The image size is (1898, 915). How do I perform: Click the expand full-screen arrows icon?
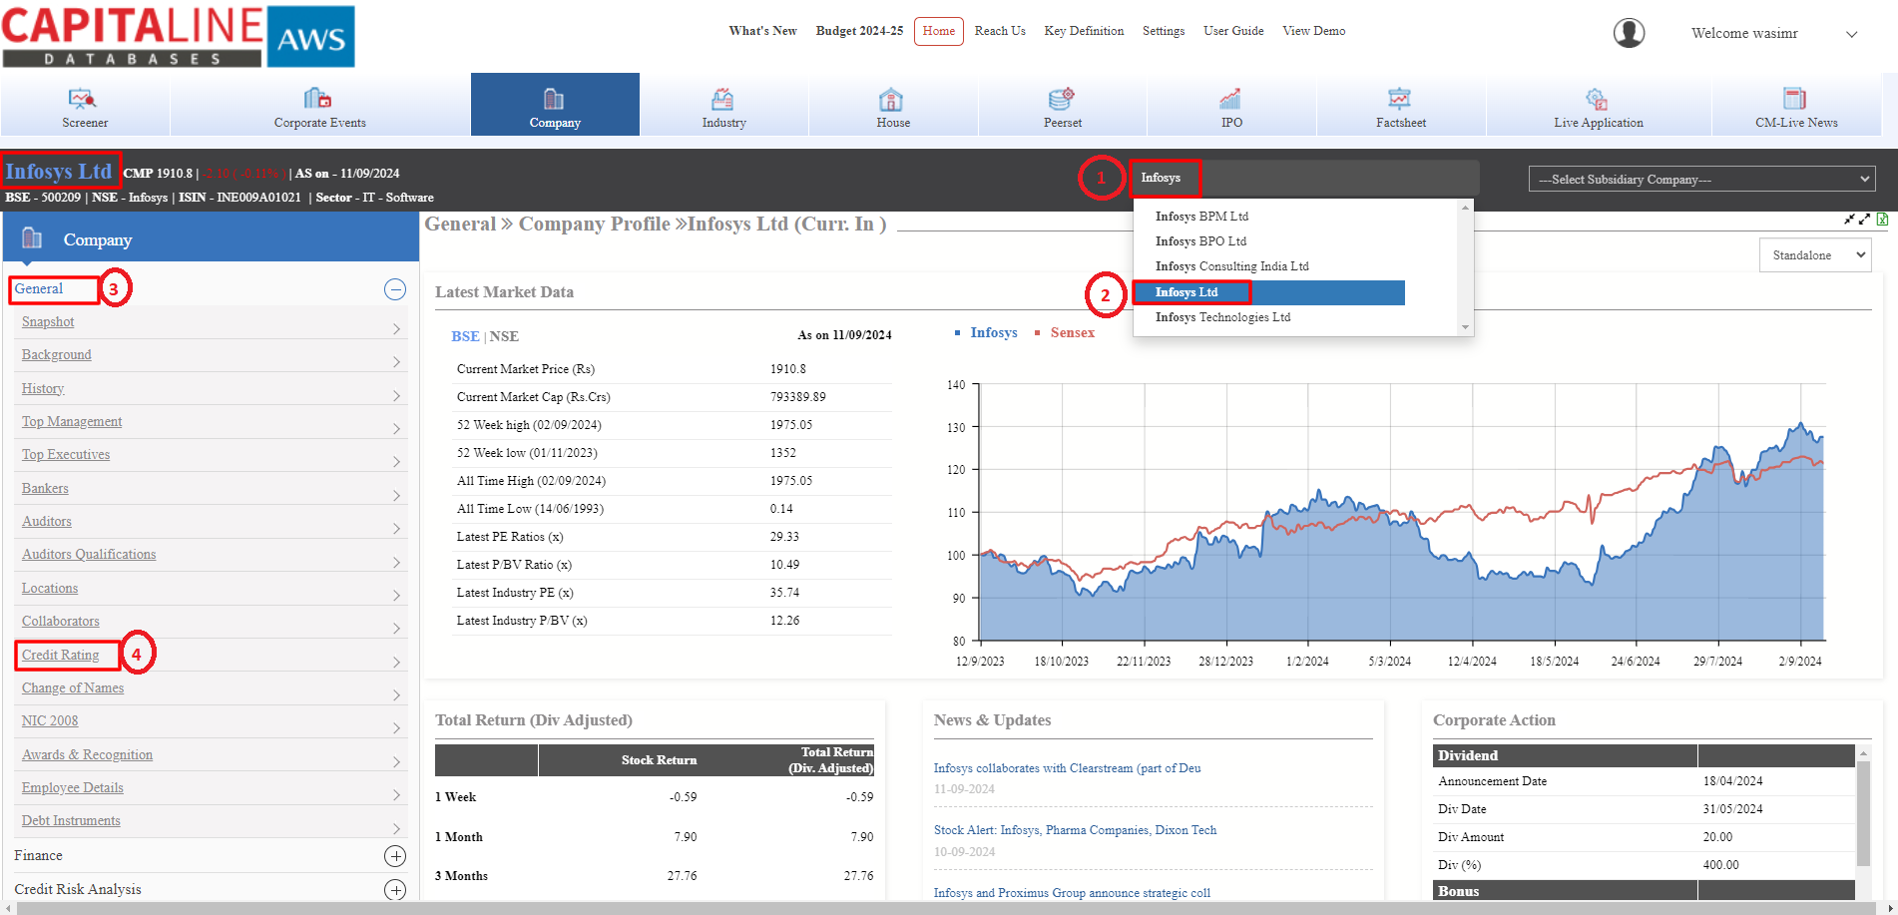pyautogui.click(x=1864, y=220)
